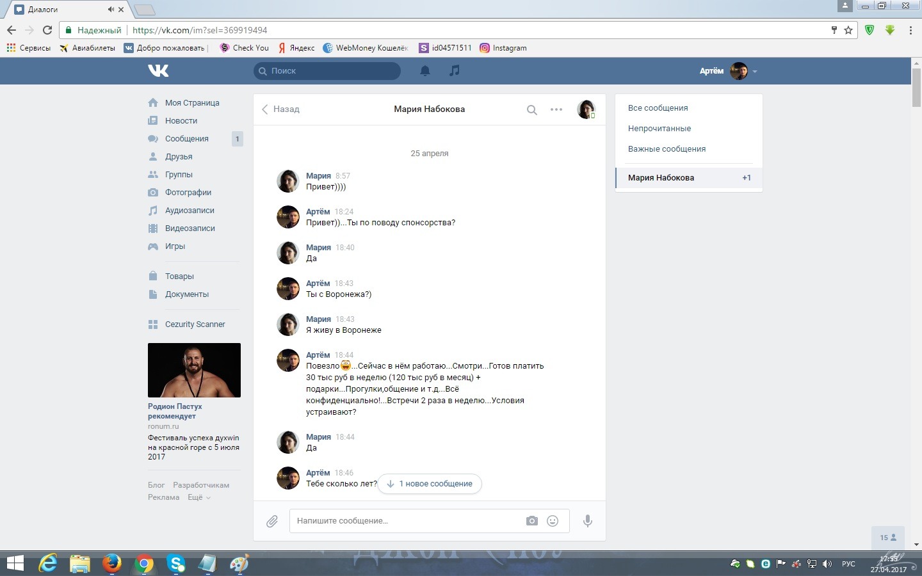Open Paint from taskbar

point(239,563)
